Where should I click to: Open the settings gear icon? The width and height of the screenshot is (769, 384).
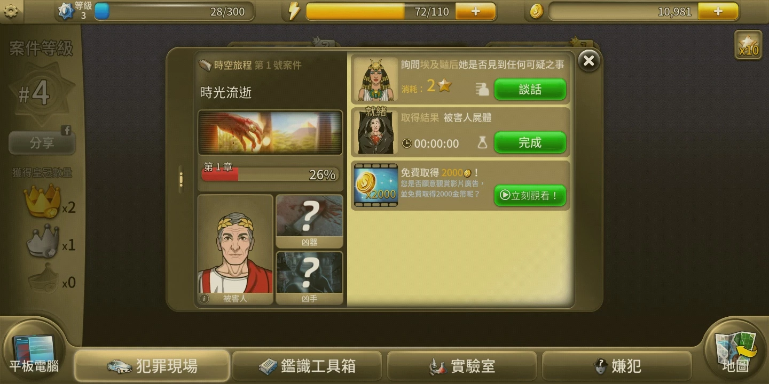pos(10,10)
